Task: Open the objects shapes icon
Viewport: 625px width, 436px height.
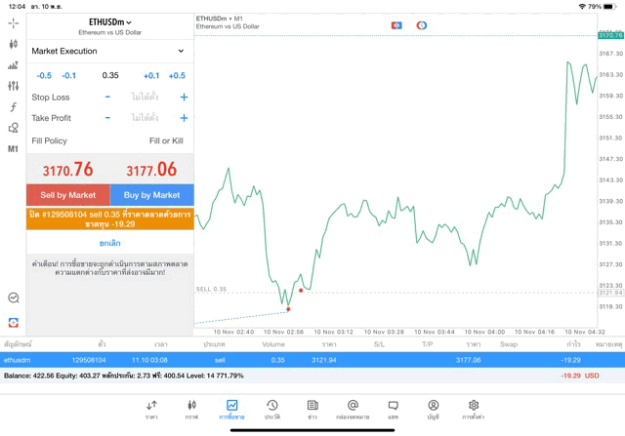Action: [13, 128]
